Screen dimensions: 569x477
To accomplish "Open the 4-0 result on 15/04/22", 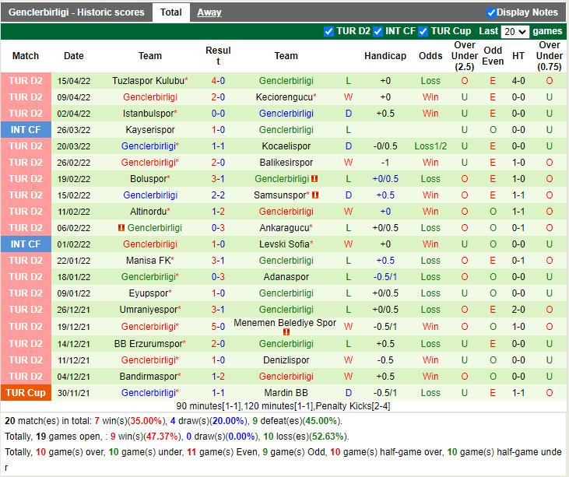I will pos(218,80).
